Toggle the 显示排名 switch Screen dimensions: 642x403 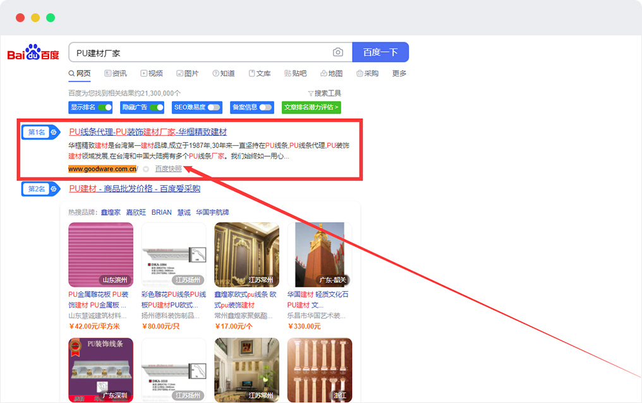click(105, 107)
